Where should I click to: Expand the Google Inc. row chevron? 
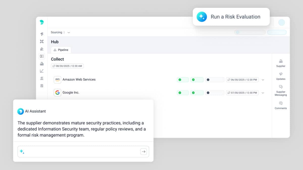(x=263, y=93)
